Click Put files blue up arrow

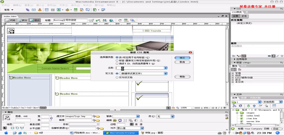click(254, 106)
